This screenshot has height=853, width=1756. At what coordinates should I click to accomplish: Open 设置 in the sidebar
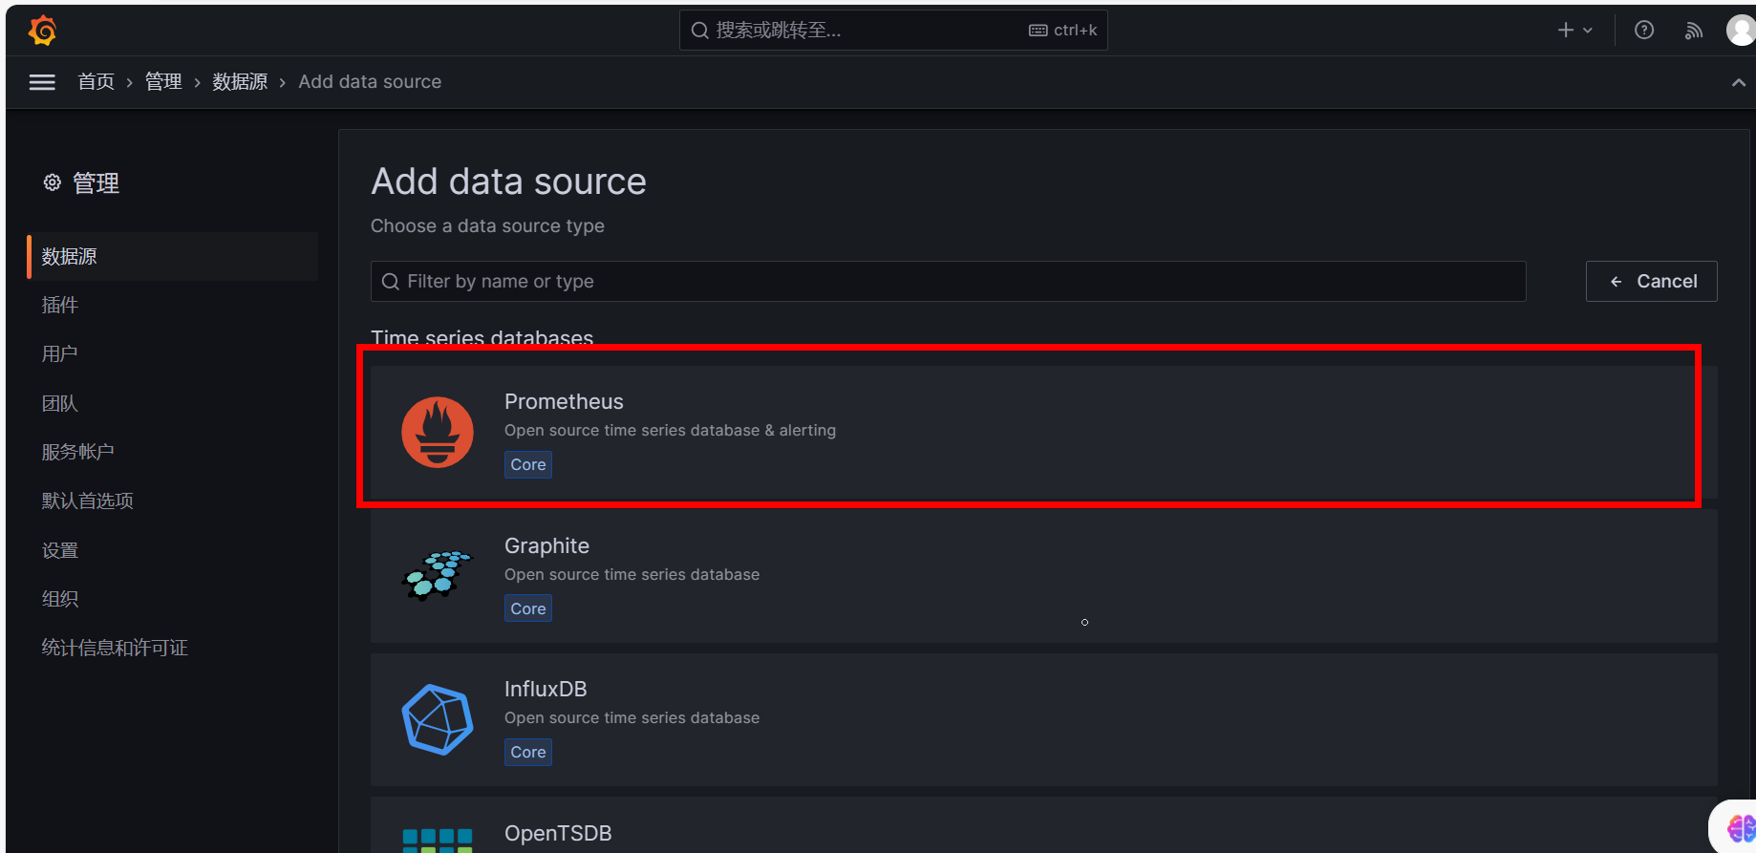(x=59, y=550)
